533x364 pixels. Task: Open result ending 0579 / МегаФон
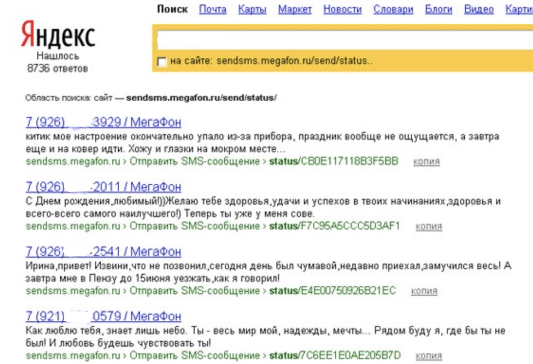coord(103,316)
